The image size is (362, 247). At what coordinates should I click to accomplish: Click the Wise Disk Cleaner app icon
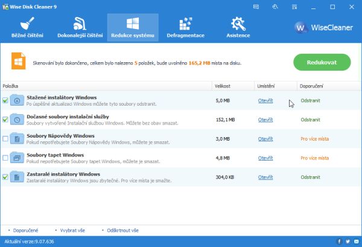[x=5, y=7]
